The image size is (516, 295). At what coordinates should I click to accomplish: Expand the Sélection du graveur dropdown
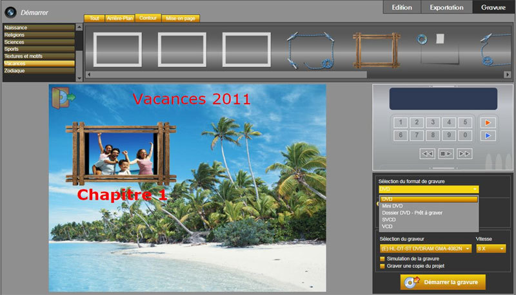tap(425, 249)
